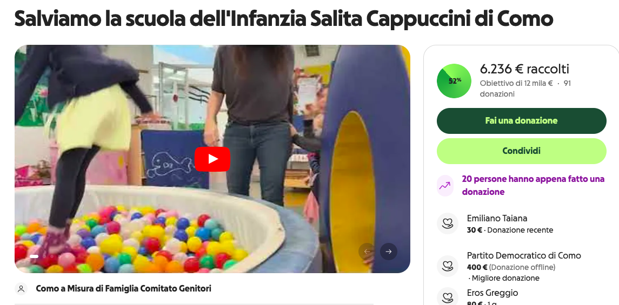Click the purple trending arrow icon
Screen dimensions: 619x305
(445, 185)
